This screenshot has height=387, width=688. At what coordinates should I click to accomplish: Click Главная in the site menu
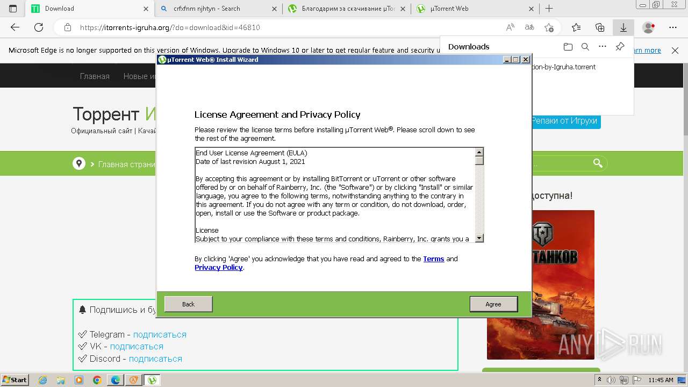pos(95,76)
